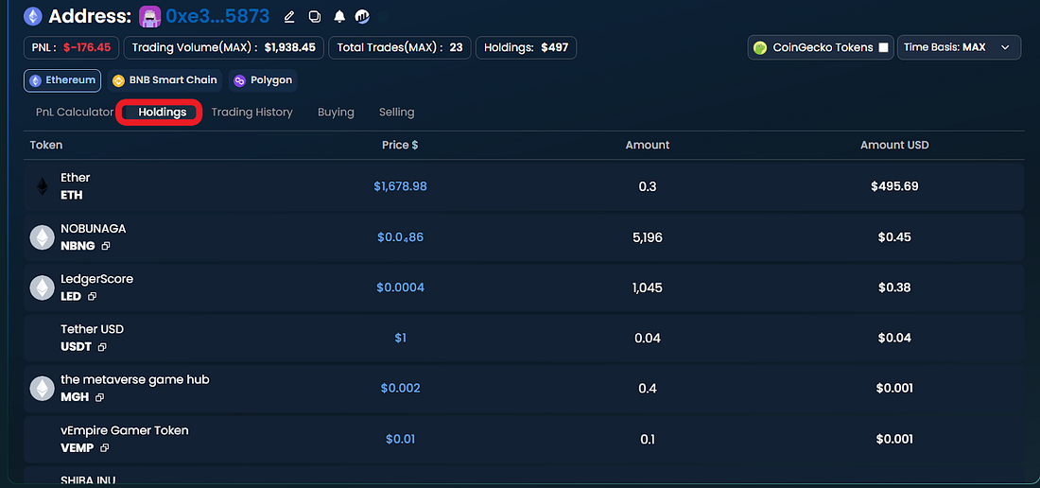
Task: Click the NOBUNAGA token logo
Action: 43,237
